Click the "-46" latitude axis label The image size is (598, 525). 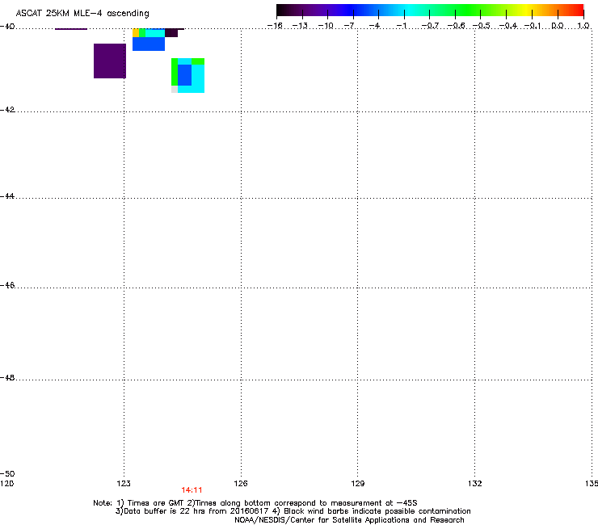7,285
